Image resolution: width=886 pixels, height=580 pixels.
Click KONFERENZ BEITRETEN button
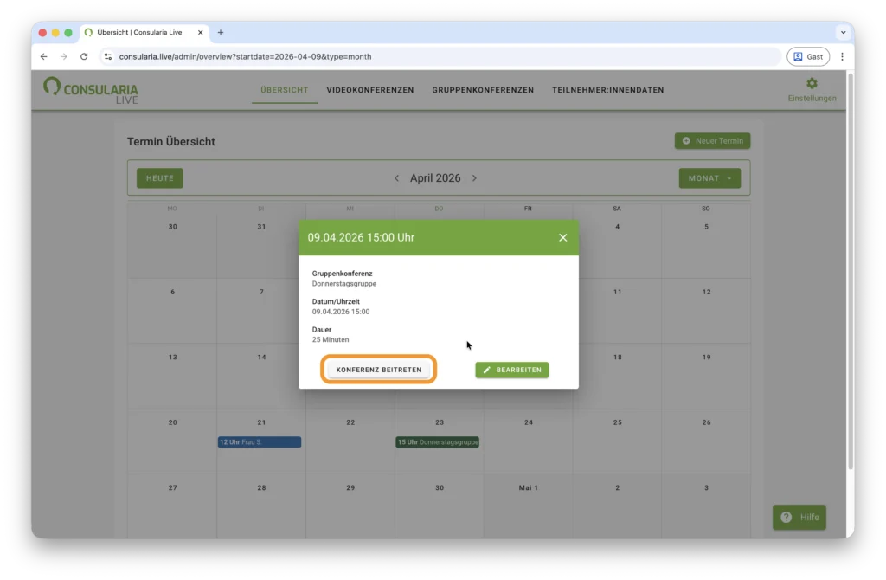coord(379,370)
